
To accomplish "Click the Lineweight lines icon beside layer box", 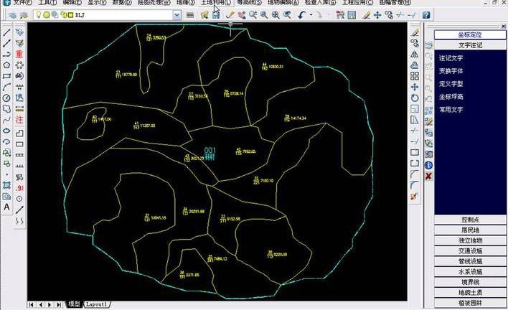I will (190, 15).
